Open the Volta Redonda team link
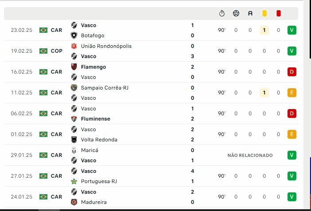 tap(99, 140)
